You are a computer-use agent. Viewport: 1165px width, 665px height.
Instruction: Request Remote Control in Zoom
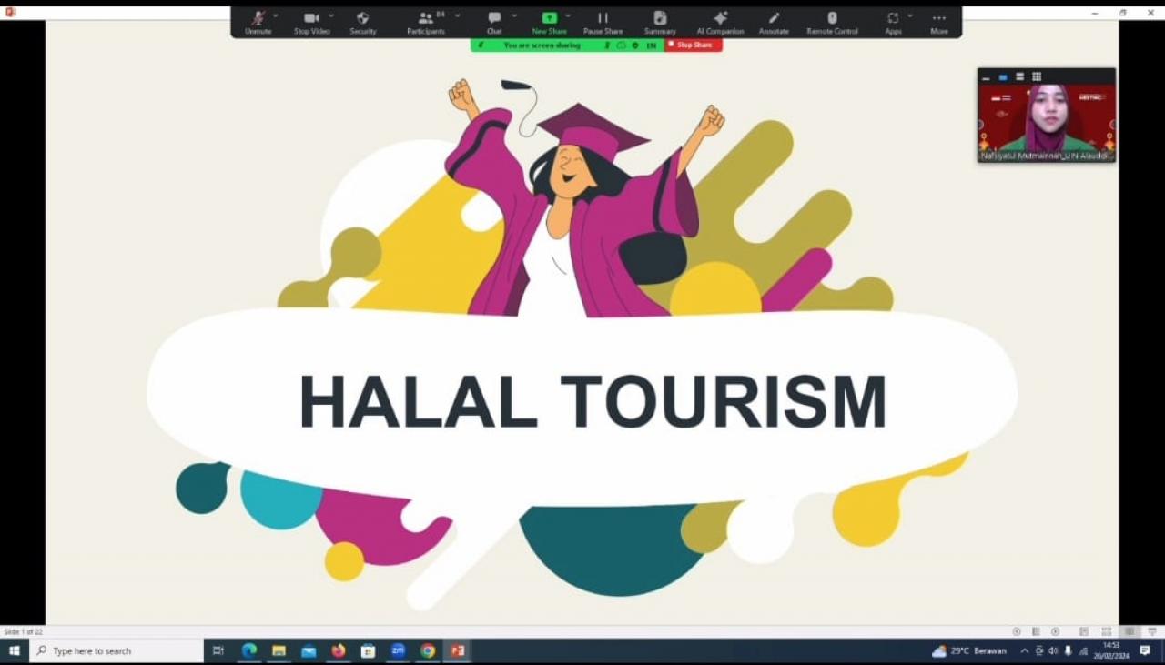pyautogui.click(x=830, y=20)
